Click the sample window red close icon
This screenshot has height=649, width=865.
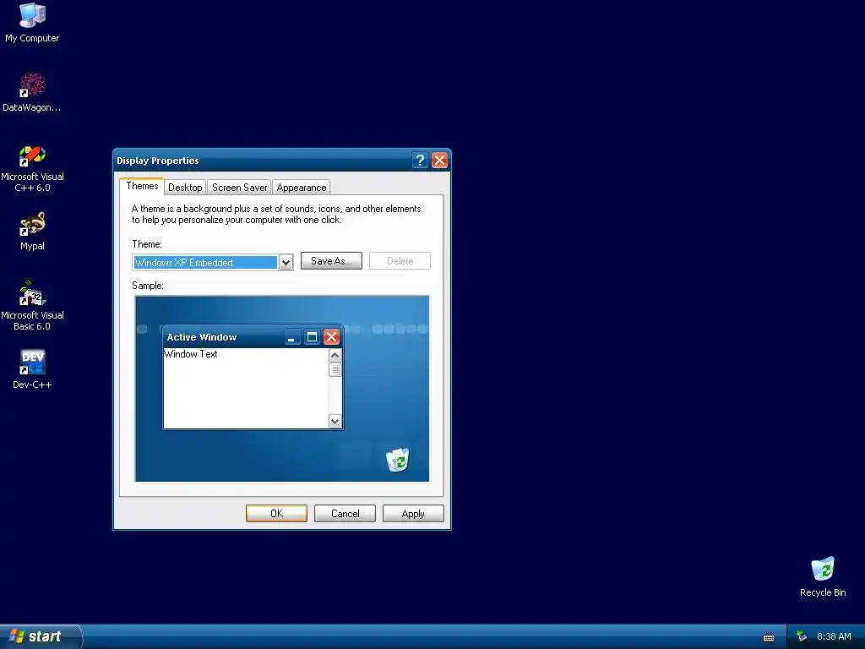tap(331, 337)
